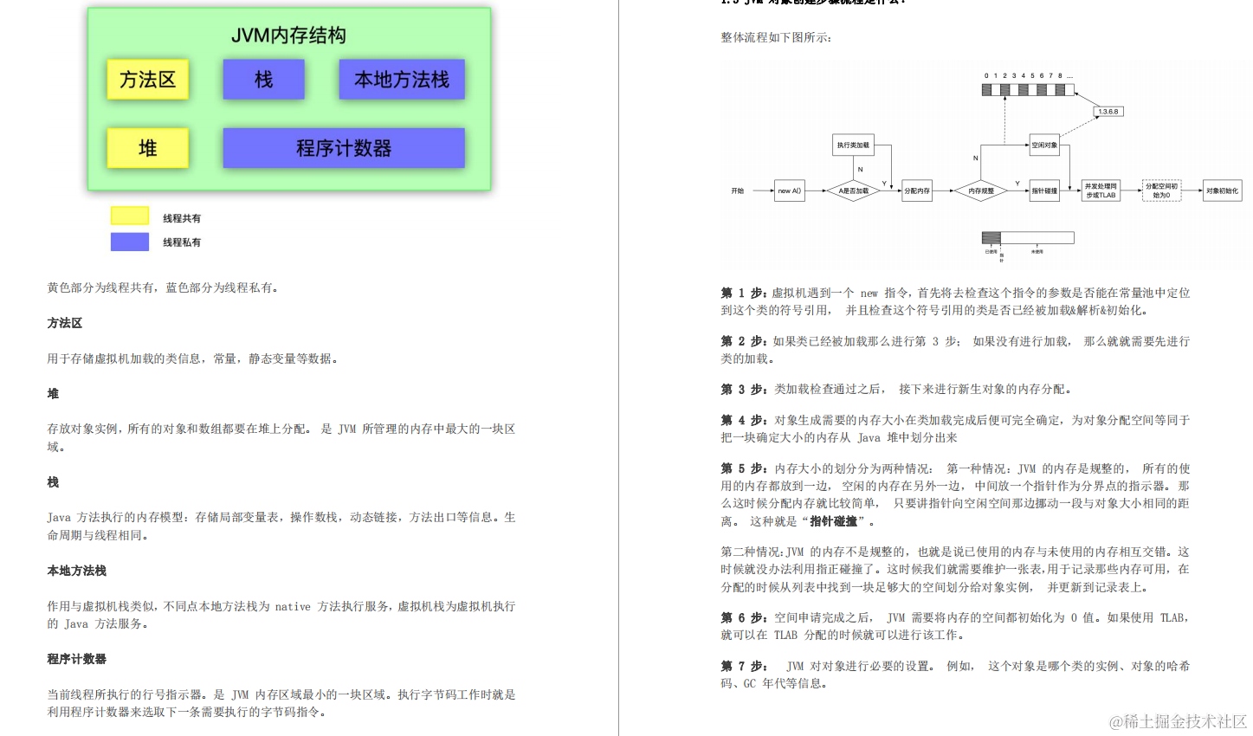Toggle the 内存规整 decision diamond
The width and height of the screenshot is (1253, 736).
tap(981, 190)
